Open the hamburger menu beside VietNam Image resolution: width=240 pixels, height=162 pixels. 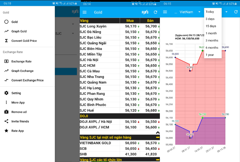click(x=165, y=12)
